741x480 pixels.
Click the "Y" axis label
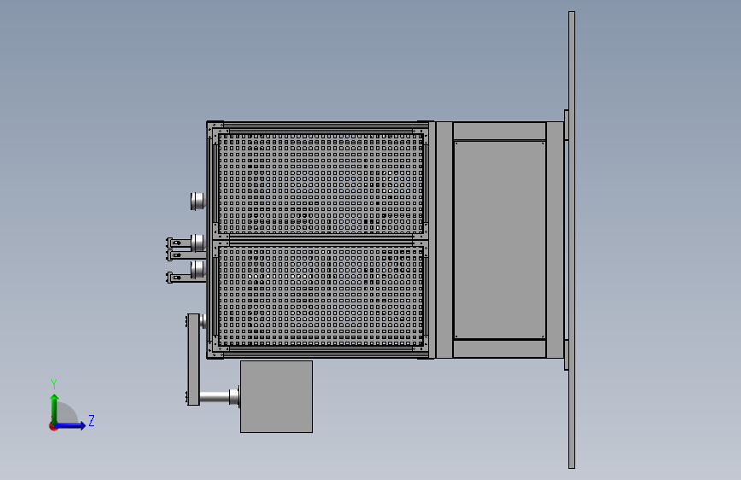point(54,384)
